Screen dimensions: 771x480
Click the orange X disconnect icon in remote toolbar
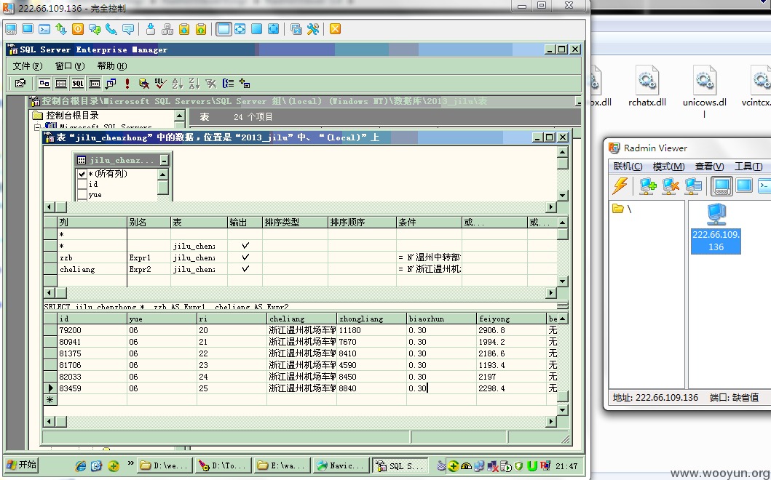tap(336, 29)
